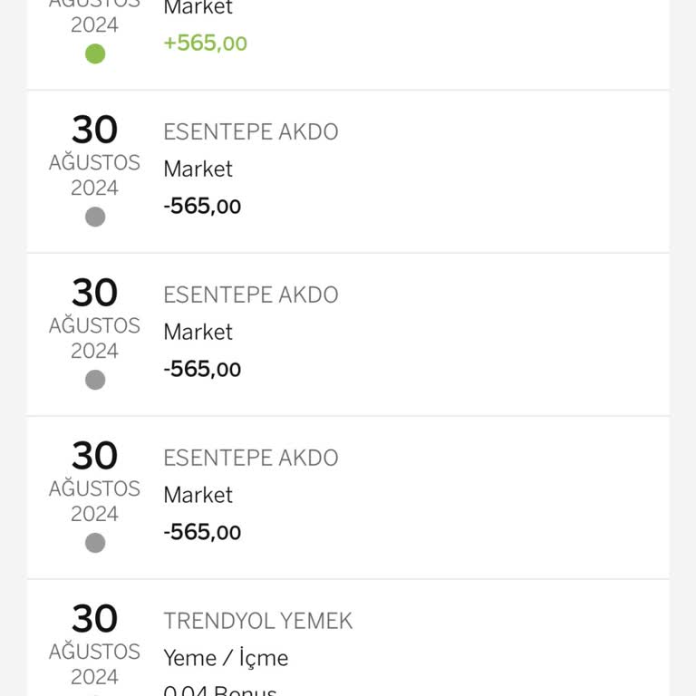Select the -565,00 amount in the first ESENTEPE AKDO row
696x696 pixels.
(x=202, y=207)
